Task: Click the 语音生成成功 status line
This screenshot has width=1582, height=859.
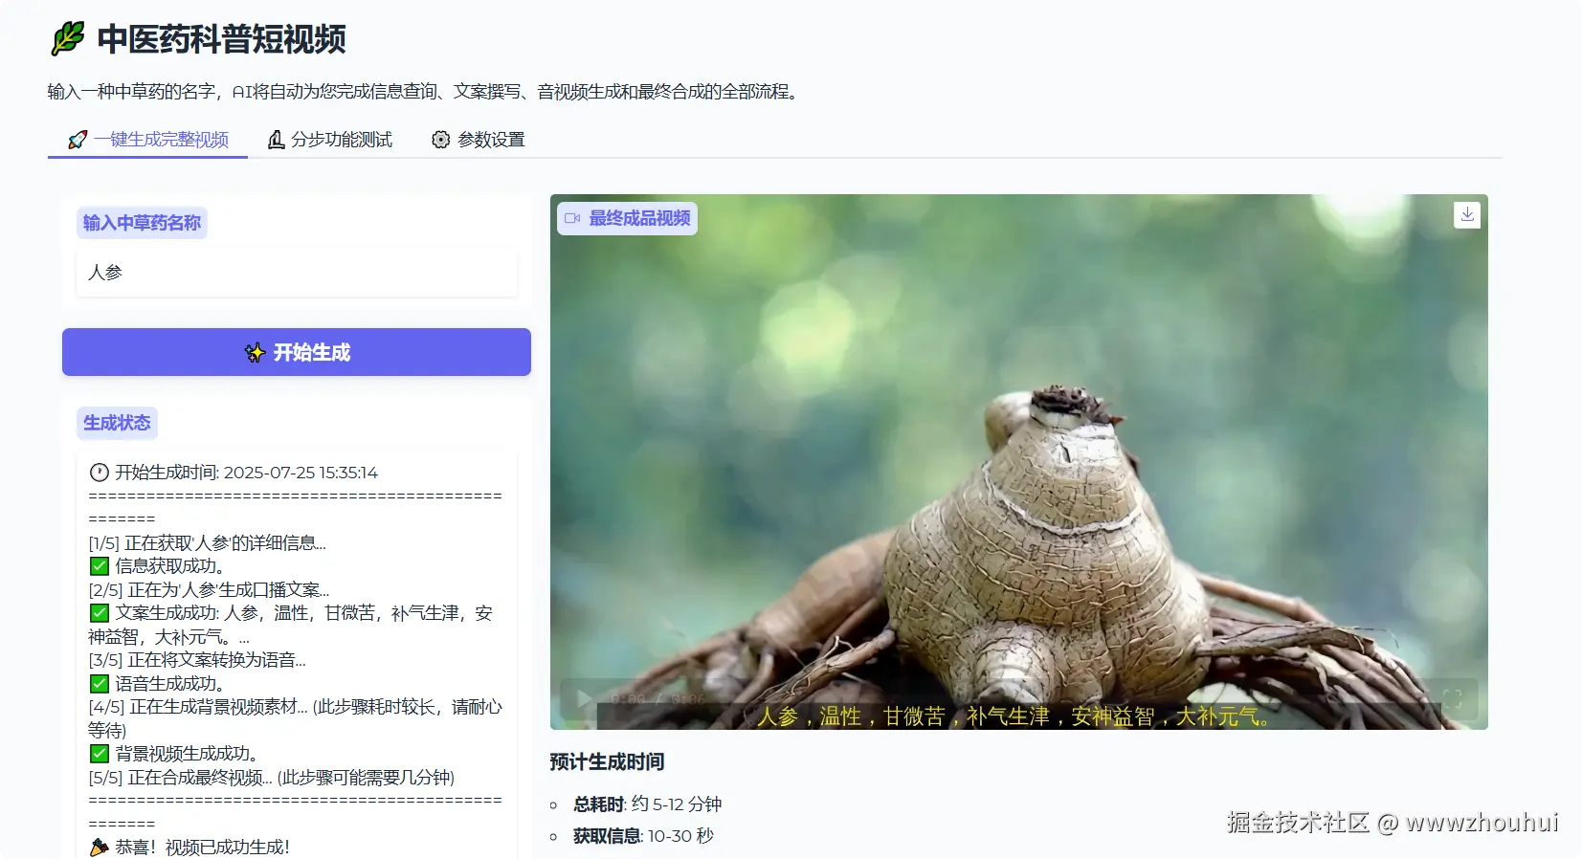Action: (157, 684)
